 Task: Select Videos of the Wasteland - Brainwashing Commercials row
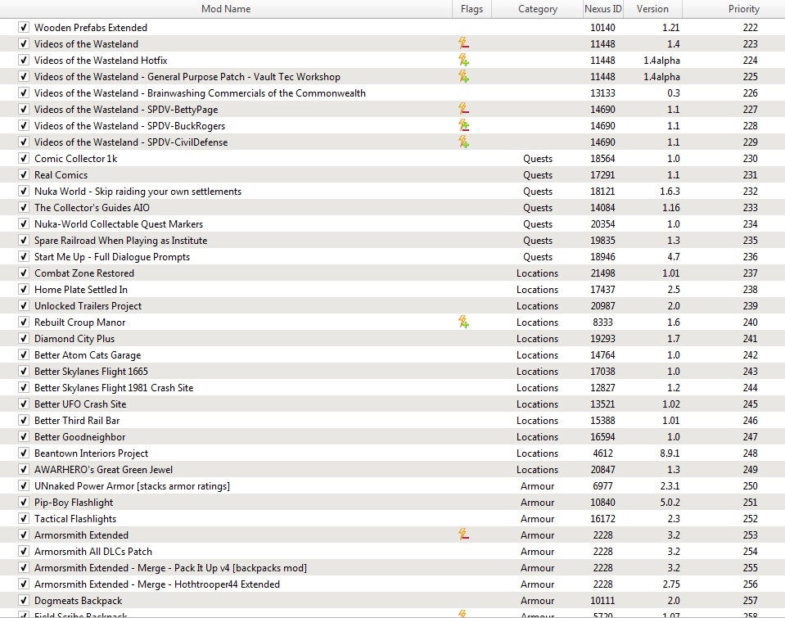(x=200, y=93)
